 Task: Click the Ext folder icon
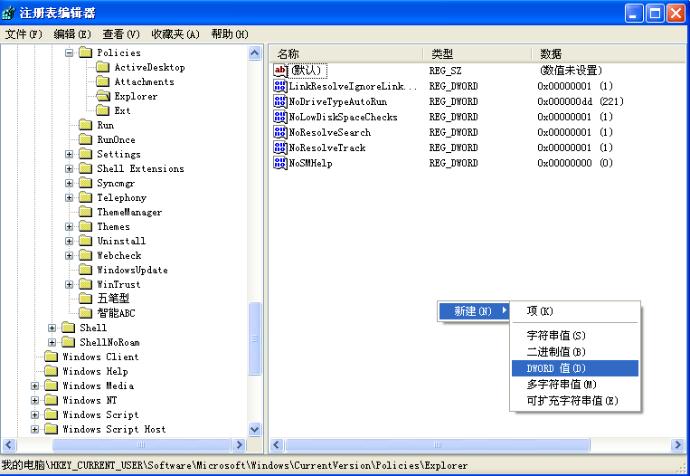pos(102,110)
